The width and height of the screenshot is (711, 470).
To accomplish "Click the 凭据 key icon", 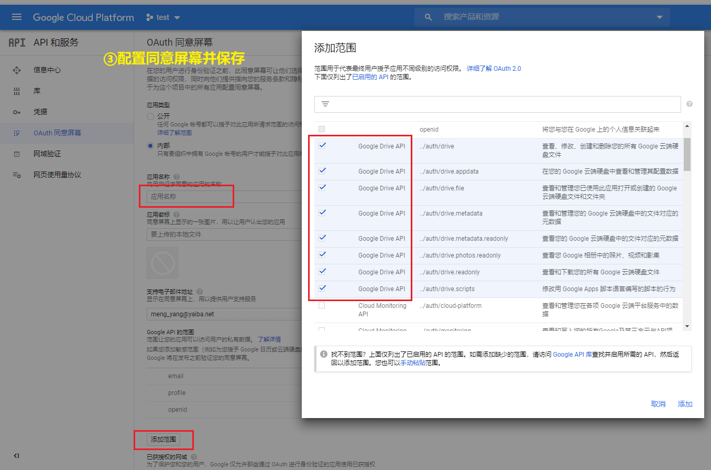I will click(x=18, y=112).
